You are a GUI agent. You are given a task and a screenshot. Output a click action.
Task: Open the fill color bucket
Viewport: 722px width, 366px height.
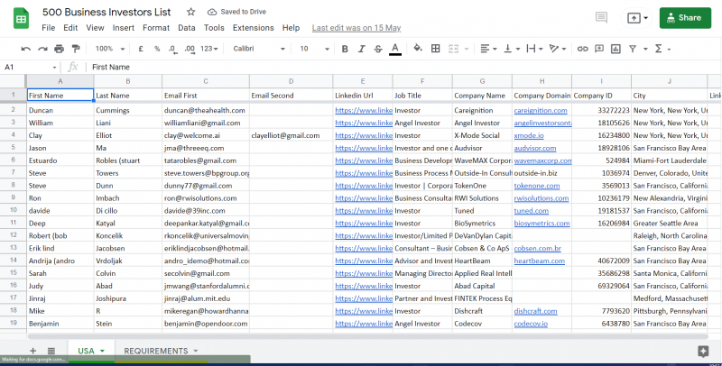tap(418, 49)
